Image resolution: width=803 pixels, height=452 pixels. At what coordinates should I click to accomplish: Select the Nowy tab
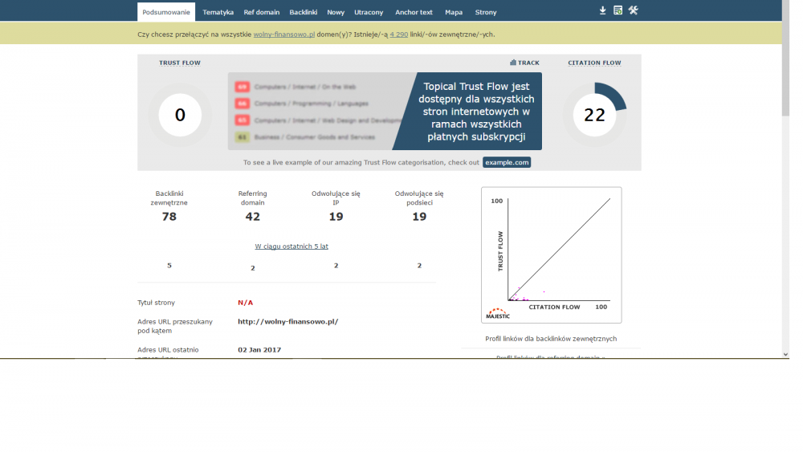click(336, 12)
